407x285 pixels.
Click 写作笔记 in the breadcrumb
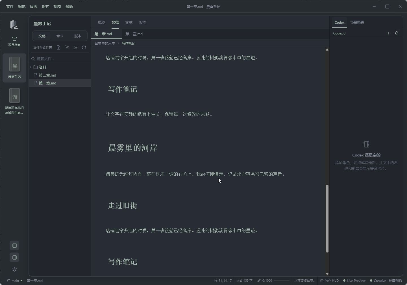coord(129,43)
